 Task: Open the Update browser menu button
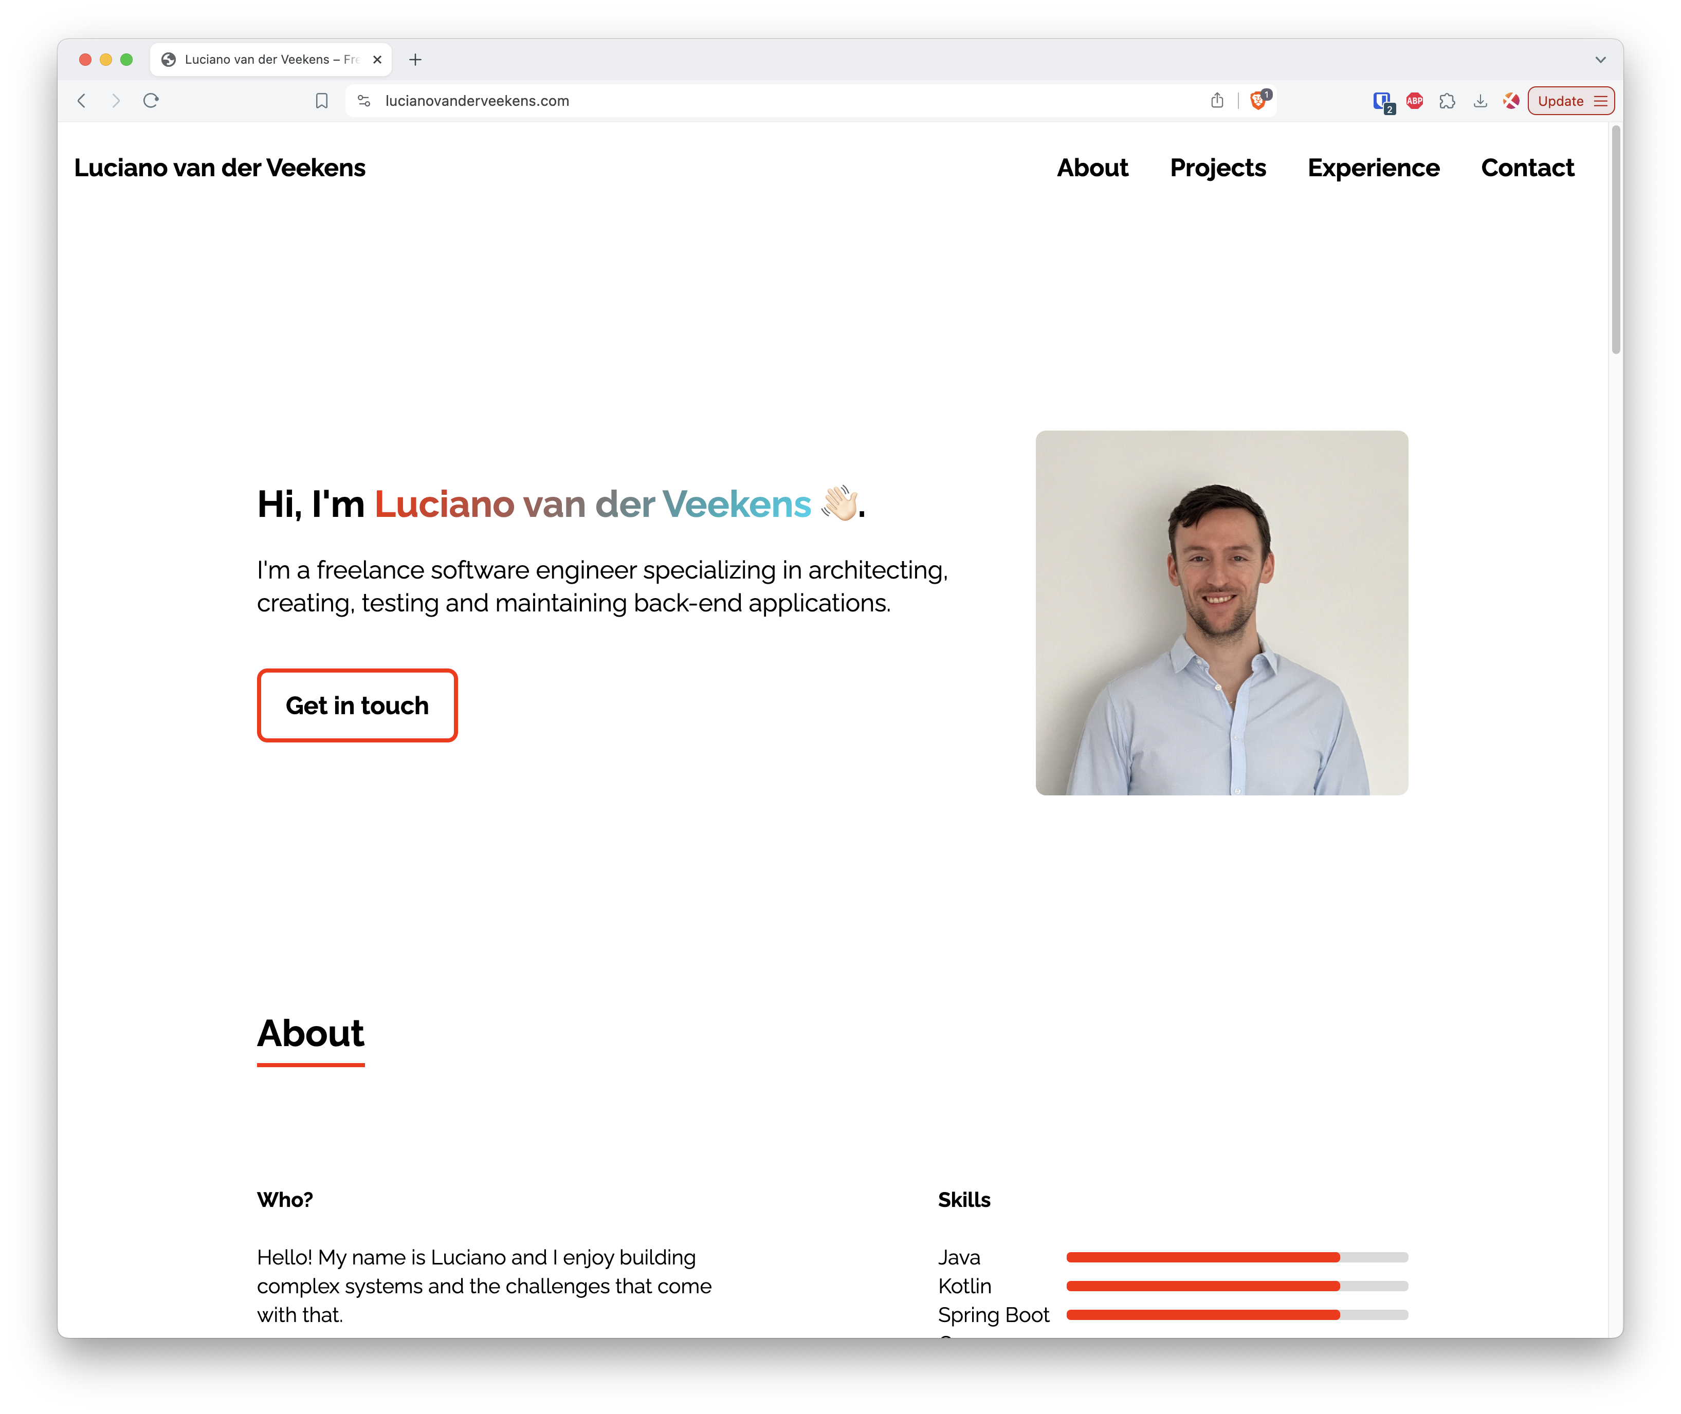point(1570,101)
